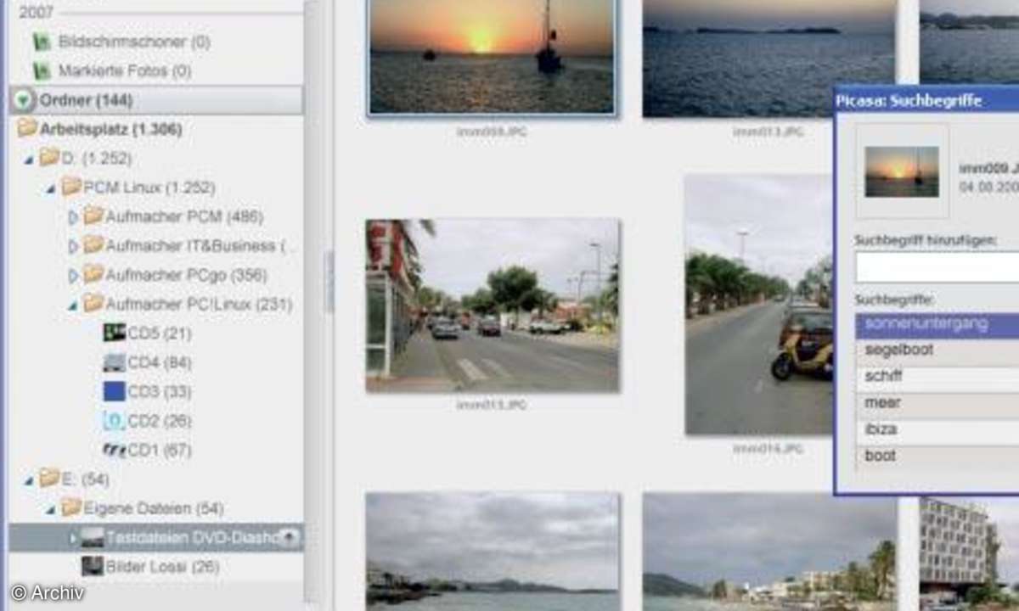Collapse the Ordner (144) section
Image resolution: width=1019 pixels, height=611 pixels.
click(x=24, y=101)
